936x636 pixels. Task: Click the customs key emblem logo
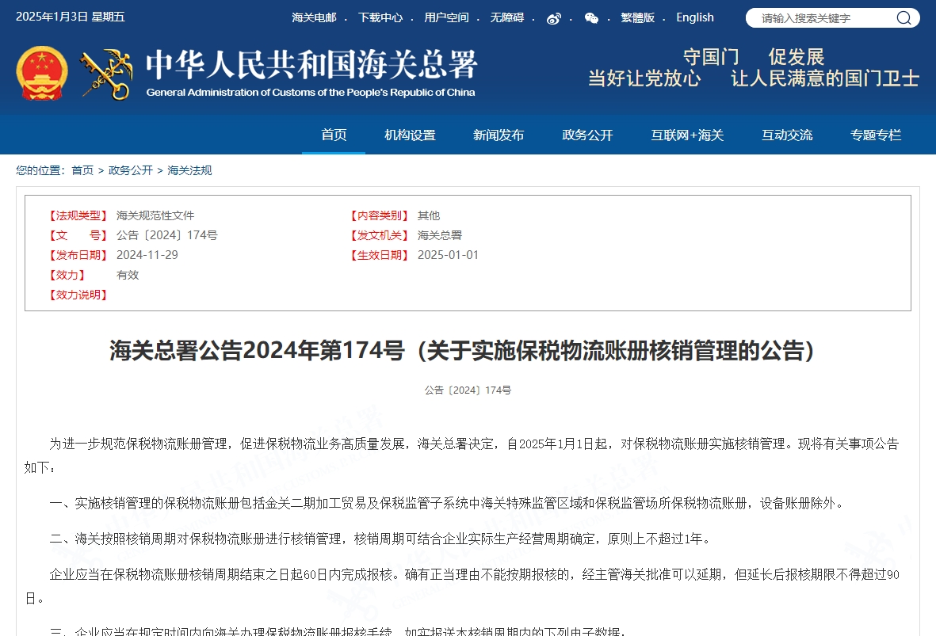coord(107,74)
